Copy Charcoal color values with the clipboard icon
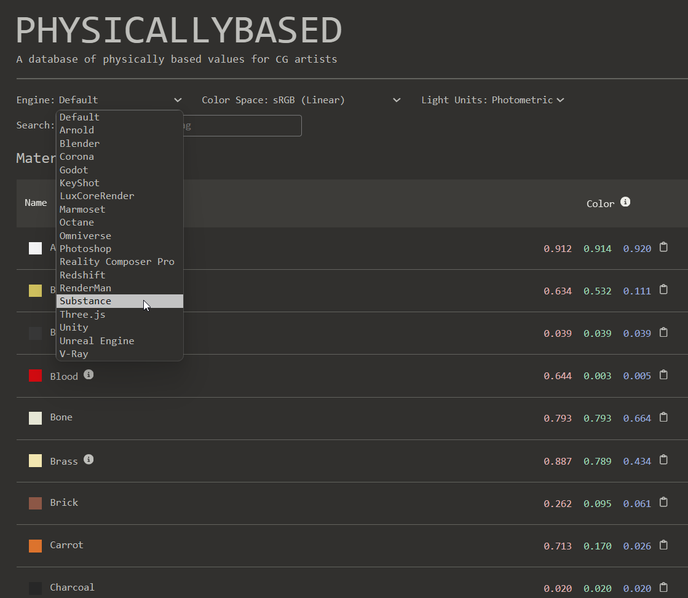This screenshot has width=688, height=598. pyautogui.click(x=663, y=588)
